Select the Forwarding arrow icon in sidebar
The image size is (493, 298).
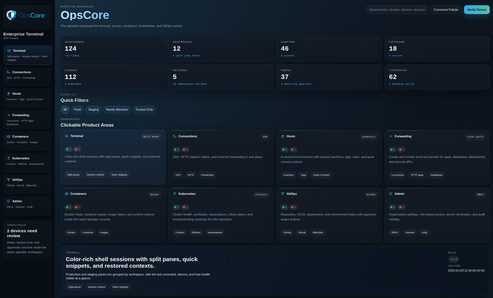[9, 115]
